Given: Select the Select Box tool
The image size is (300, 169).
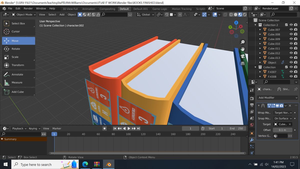Looking at the screenshot, I should point(18,24).
